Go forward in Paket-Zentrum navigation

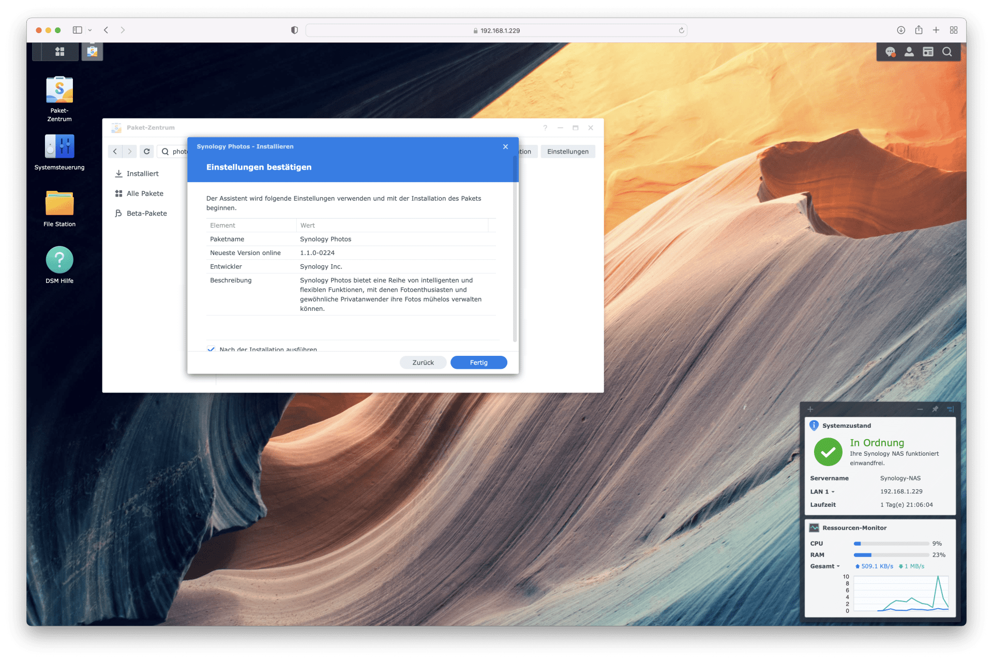[x=130, y=152]
